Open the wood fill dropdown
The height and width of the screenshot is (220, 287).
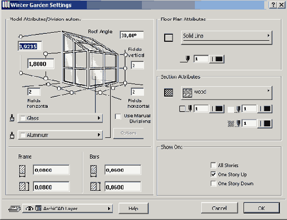pos(227,93)
